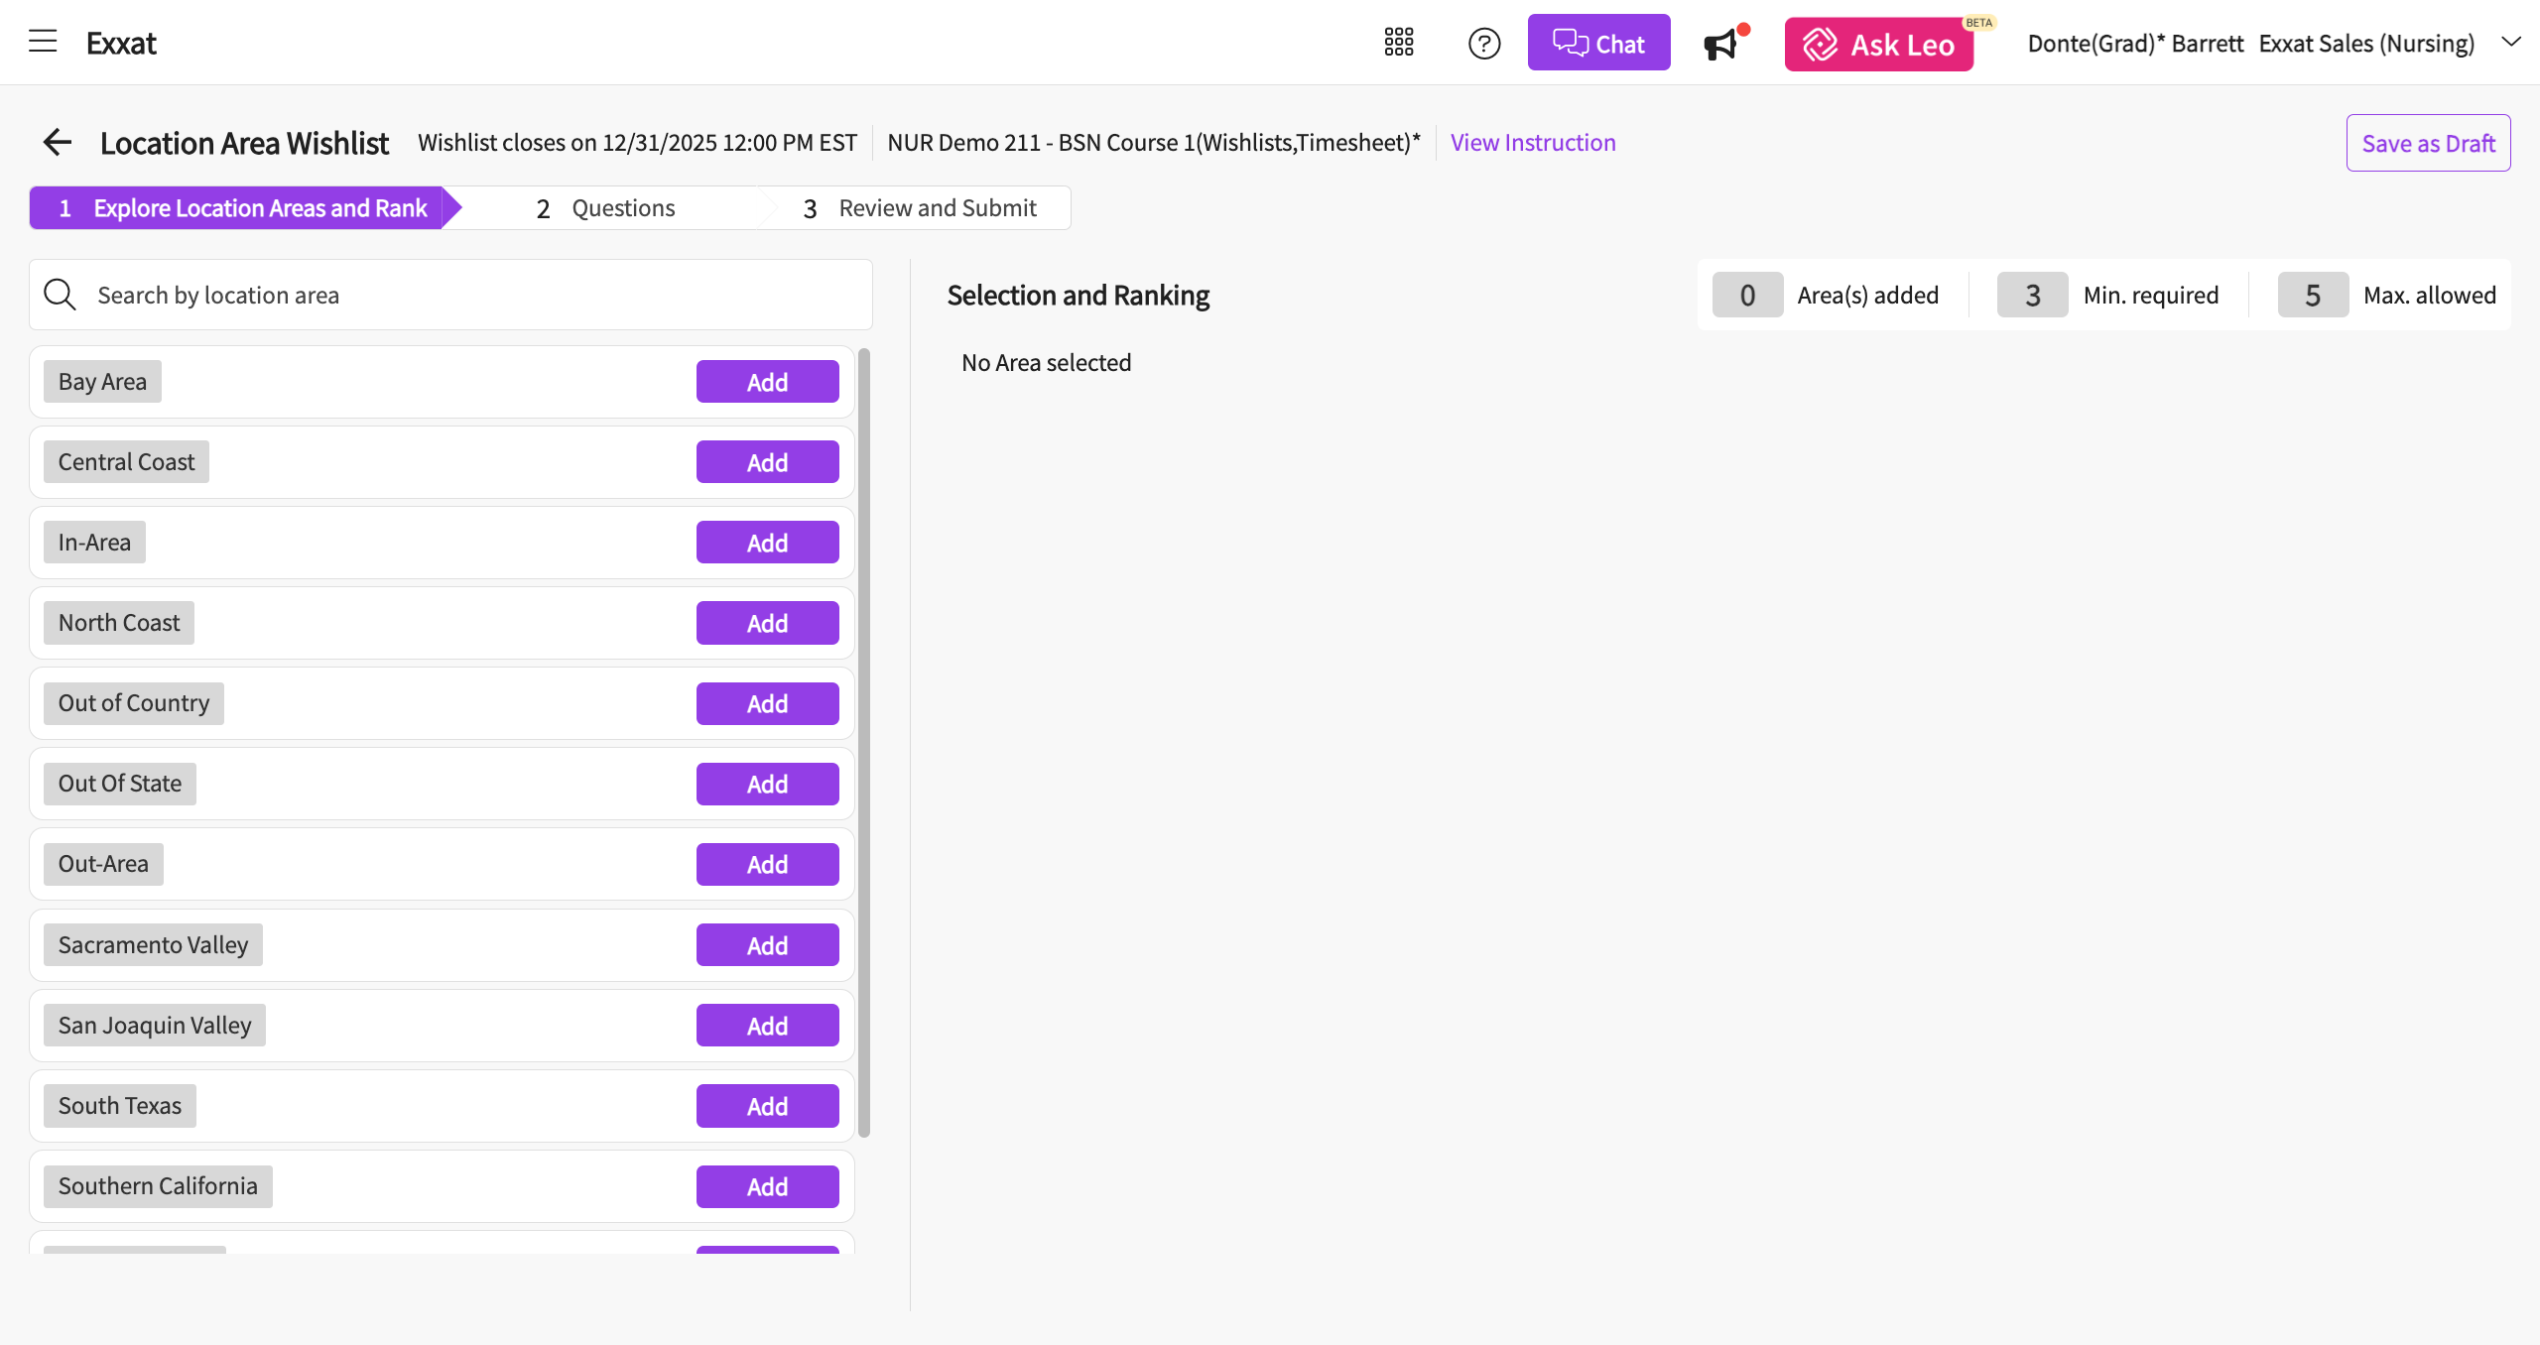The height and width of the screenshot is (1345, 2540).
Task: Focus the Search by location area field
Action: [x=476, y=295]
